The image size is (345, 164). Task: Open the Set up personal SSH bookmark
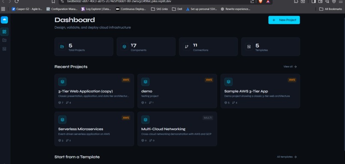pyautogui.click(x=202, y=9)
